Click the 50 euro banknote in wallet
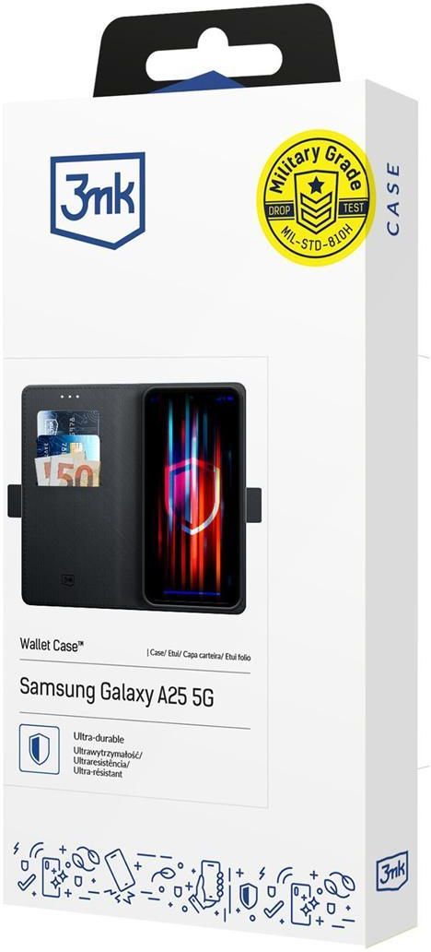 [x=68, y=470]
